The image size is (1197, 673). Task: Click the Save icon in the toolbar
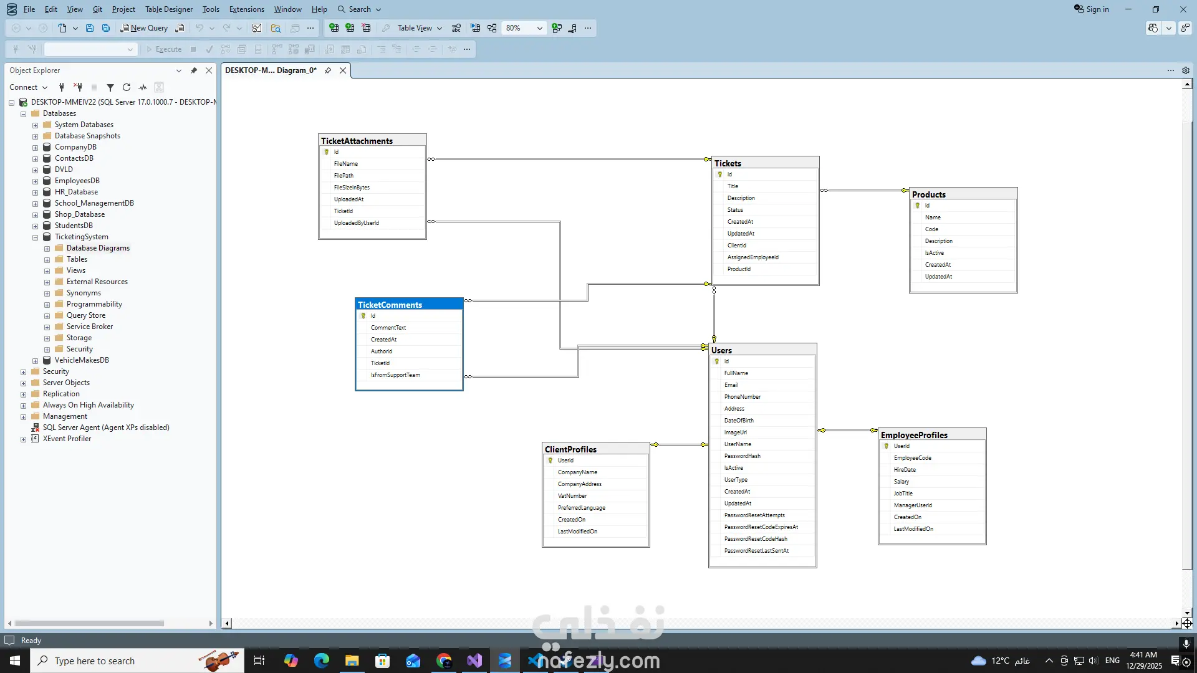90,28
